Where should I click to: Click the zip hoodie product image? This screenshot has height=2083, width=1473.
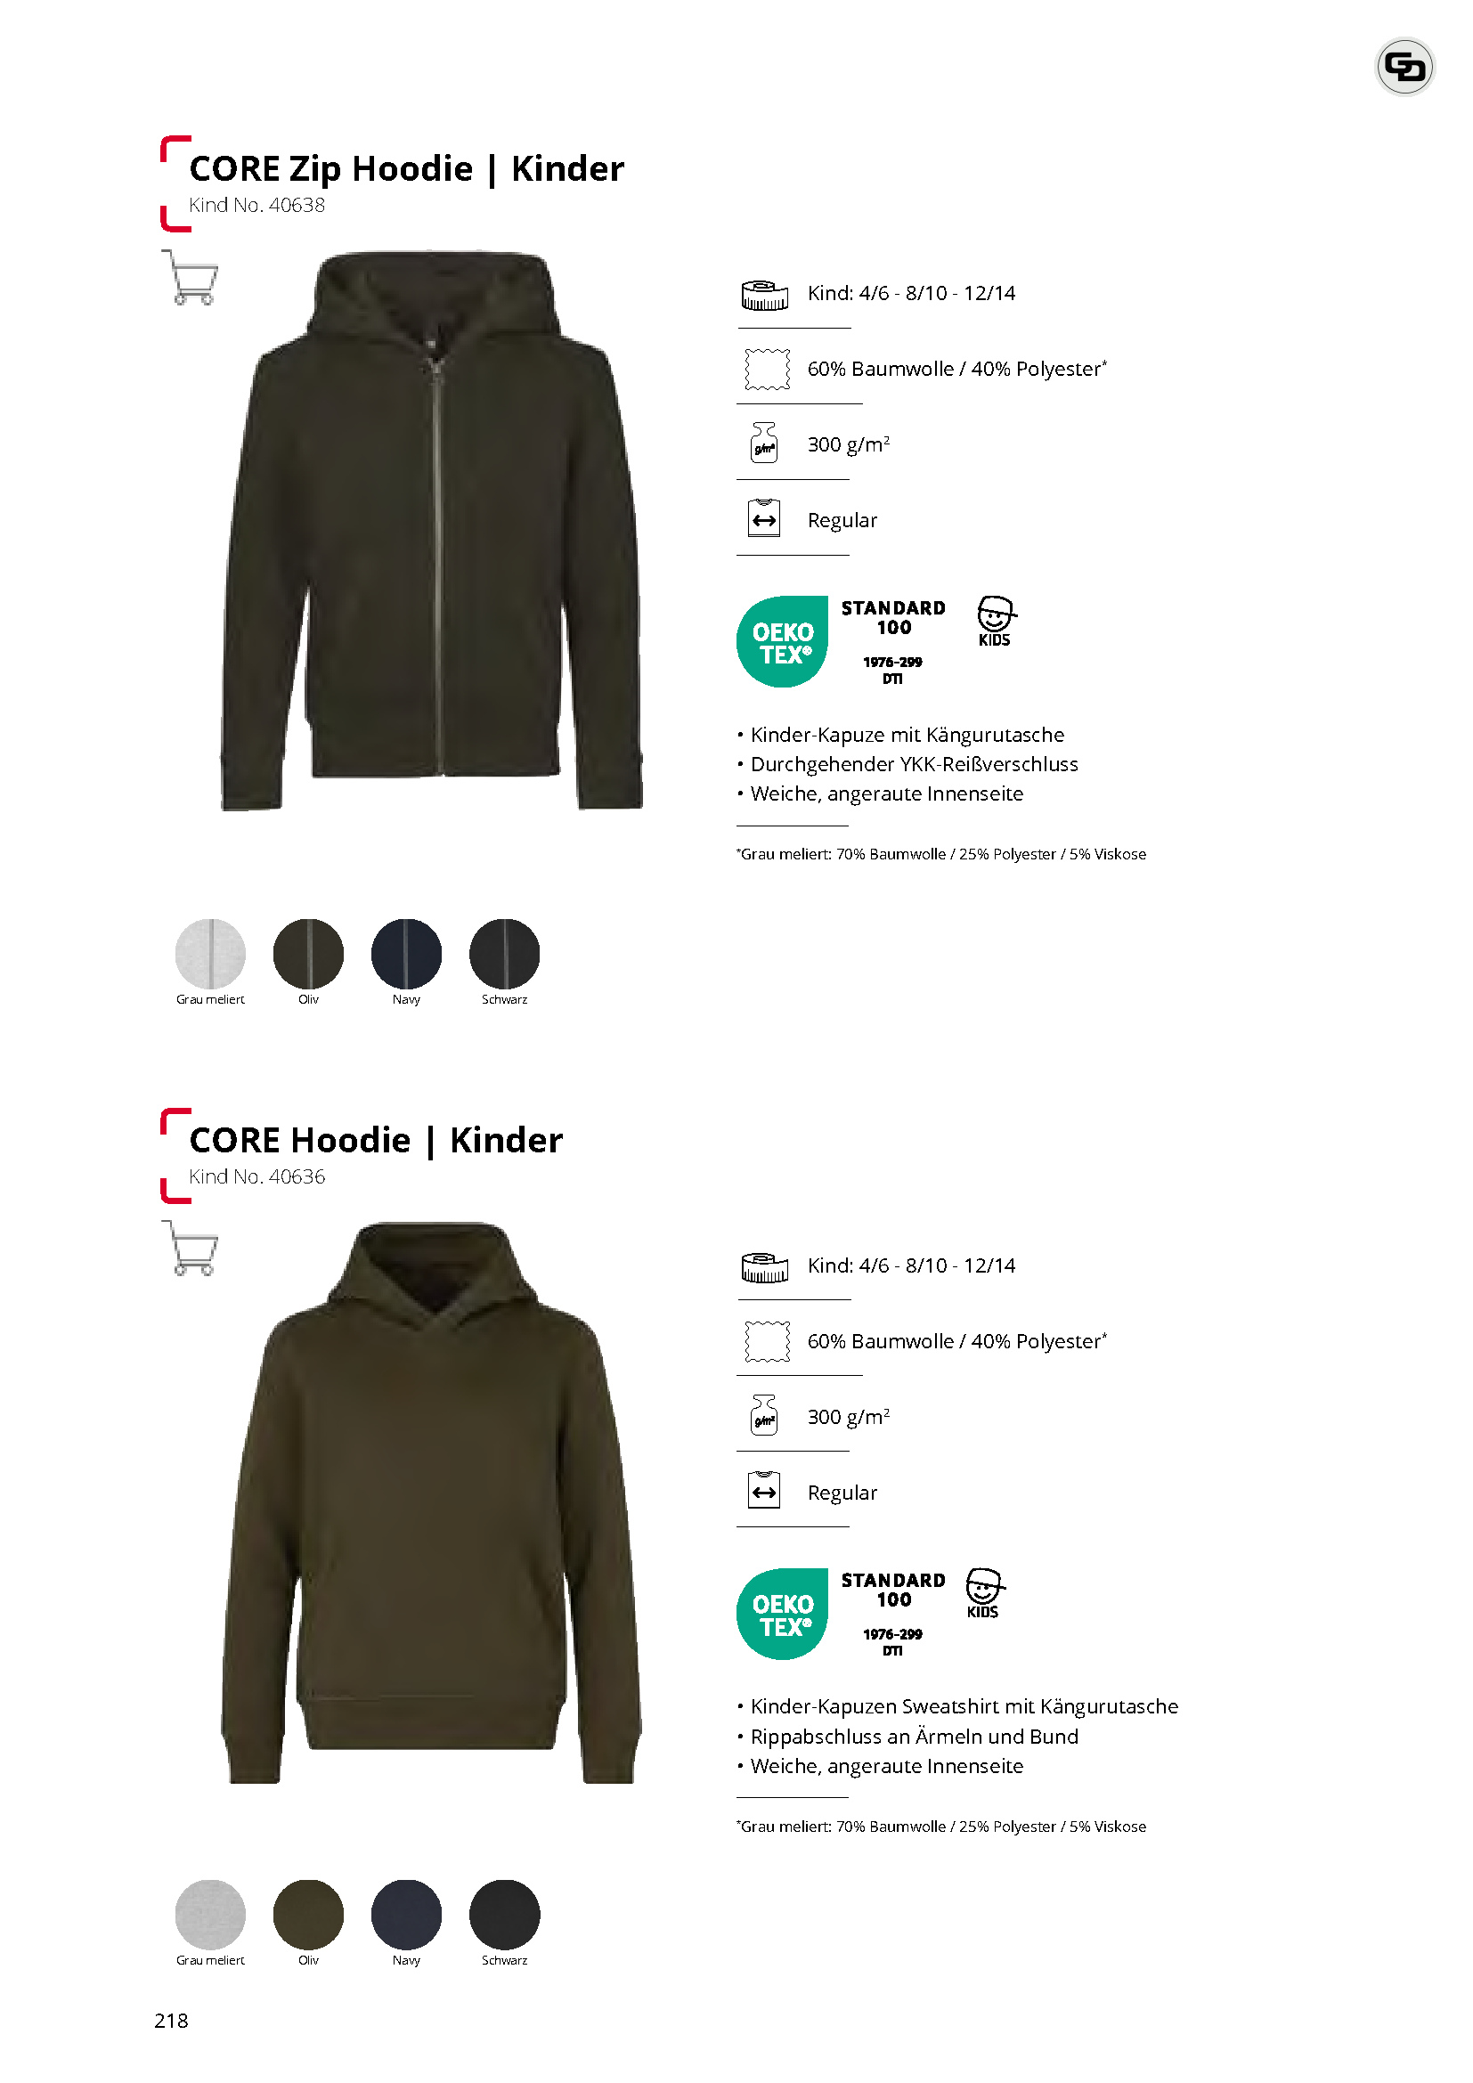click(x=433, y=531)
